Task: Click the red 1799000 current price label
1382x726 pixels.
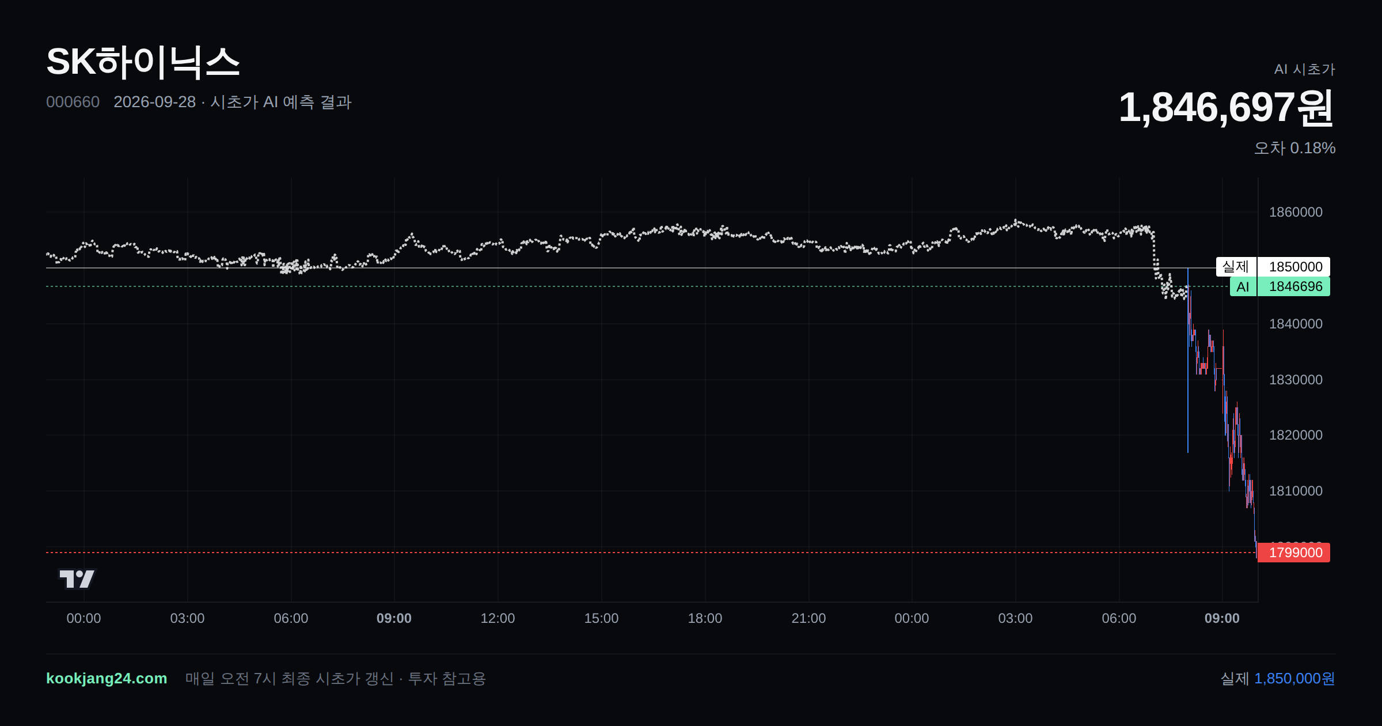Action: click(x=1293, y=553)
